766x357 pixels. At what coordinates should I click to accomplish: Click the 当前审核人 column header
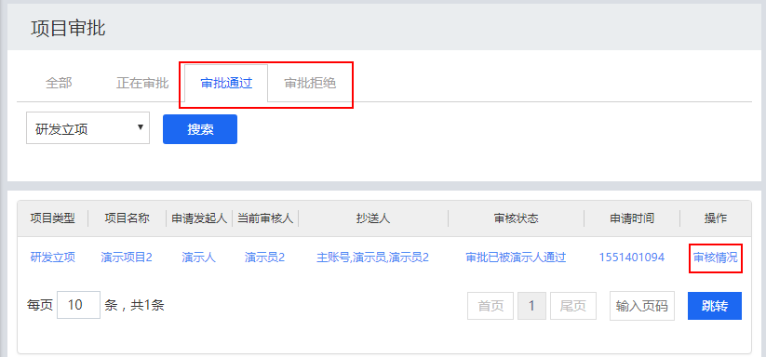tap(265, 218)
